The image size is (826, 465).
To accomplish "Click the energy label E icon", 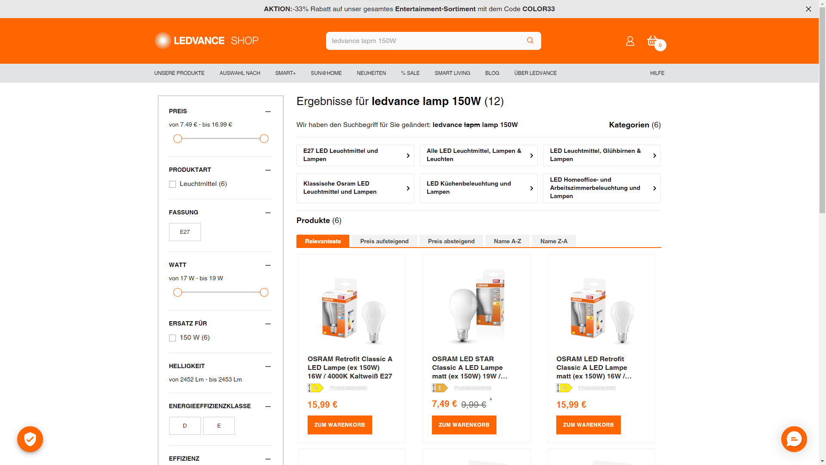I will click(440, 388).
